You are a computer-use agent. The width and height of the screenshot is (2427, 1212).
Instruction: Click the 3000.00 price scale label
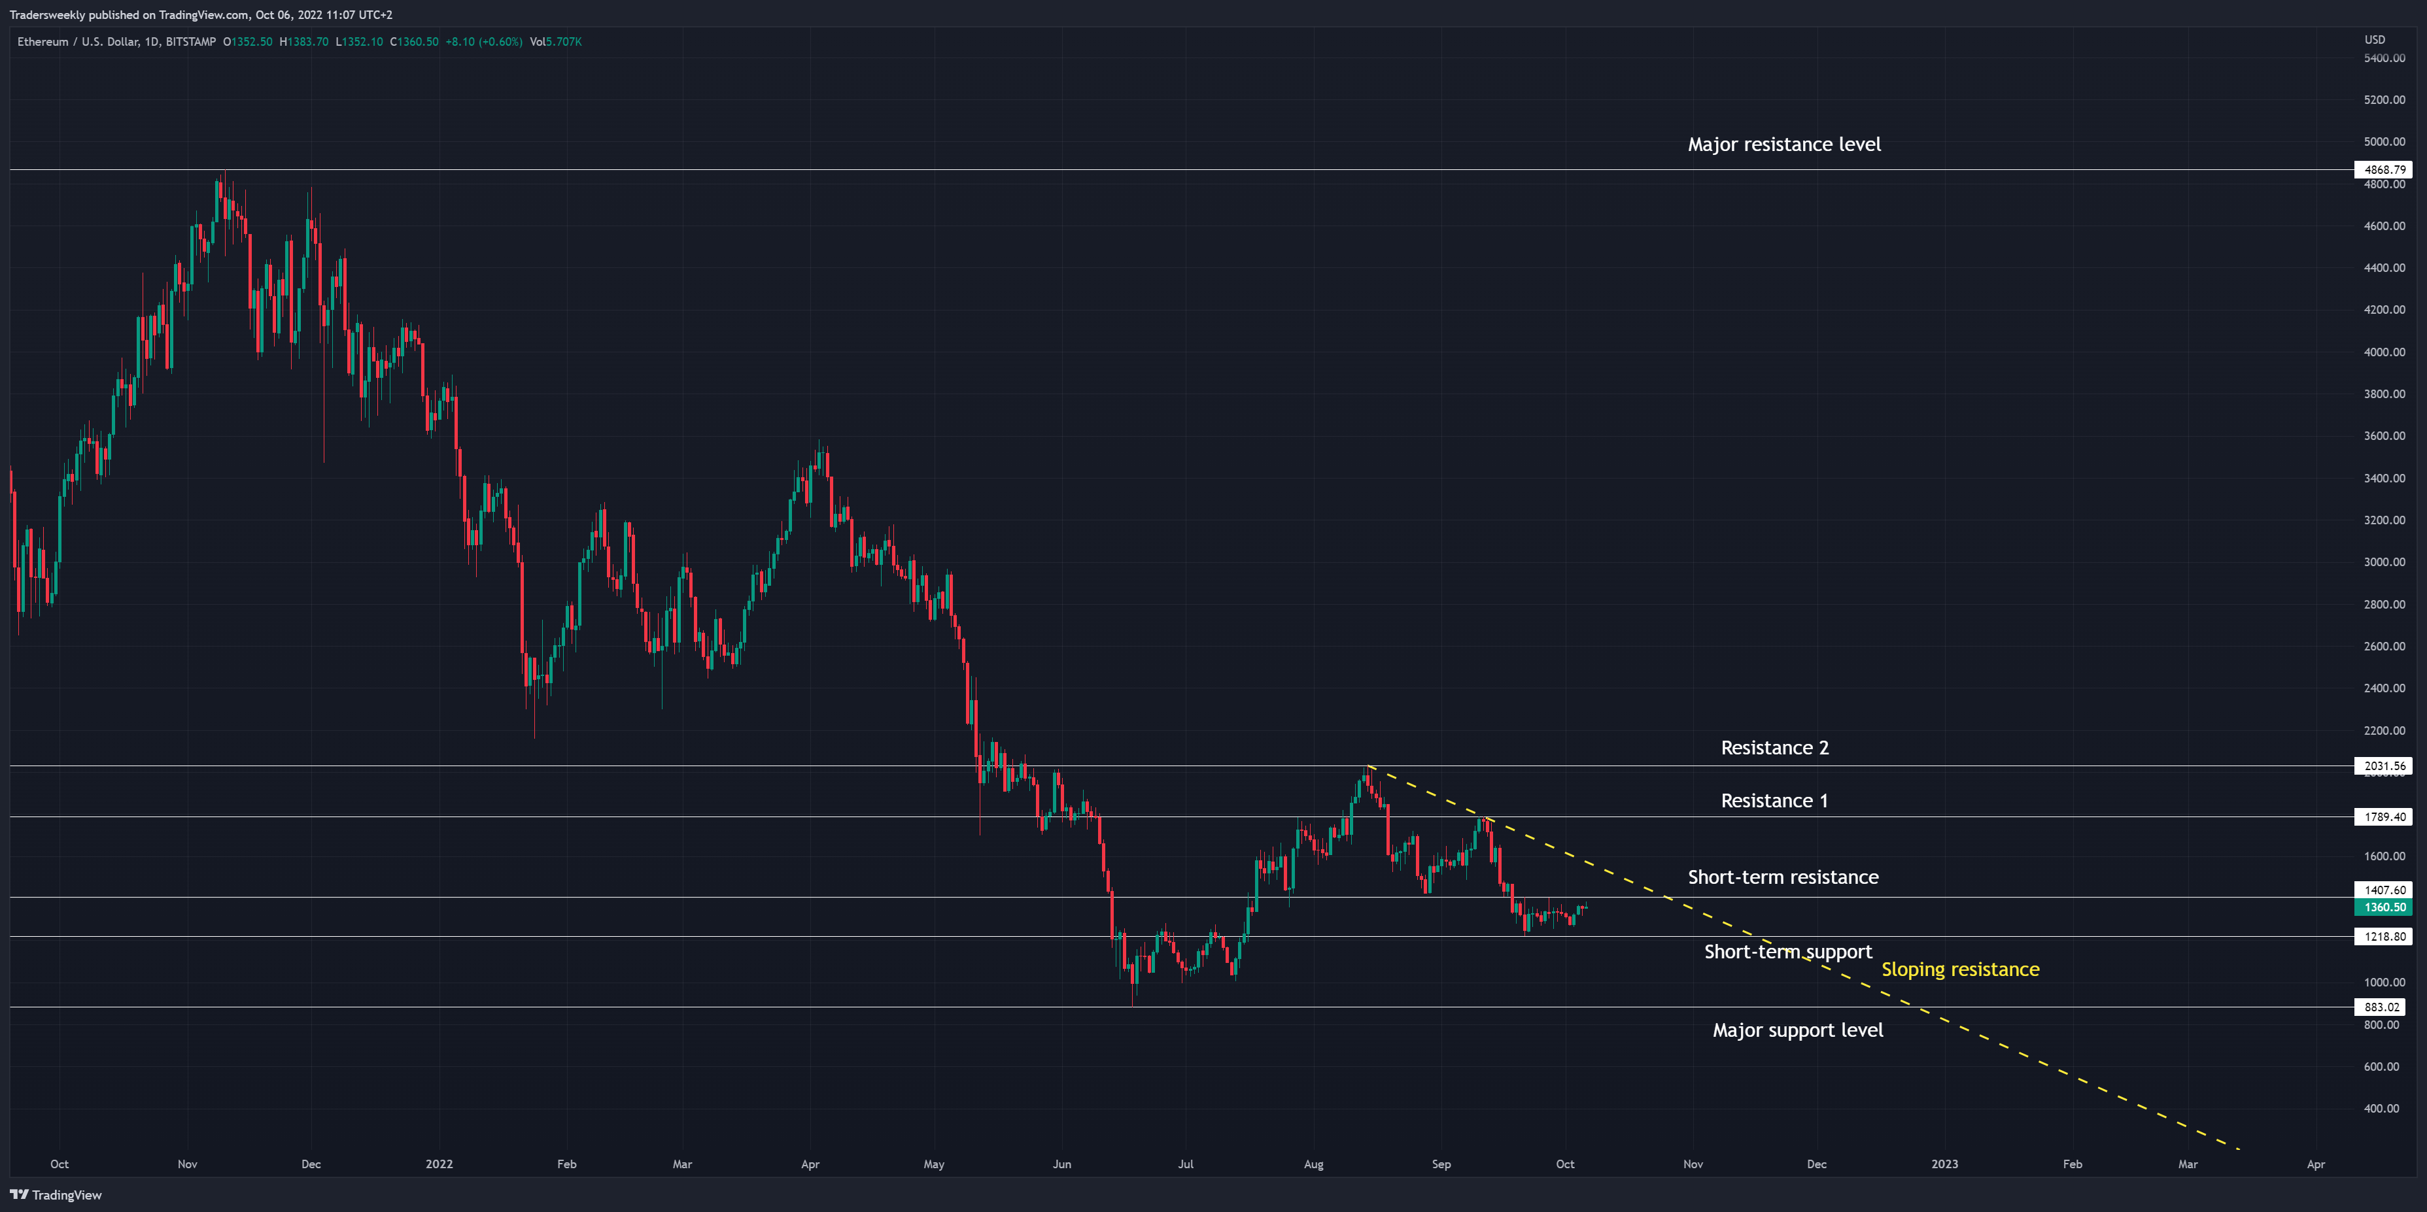(2384, 562)
